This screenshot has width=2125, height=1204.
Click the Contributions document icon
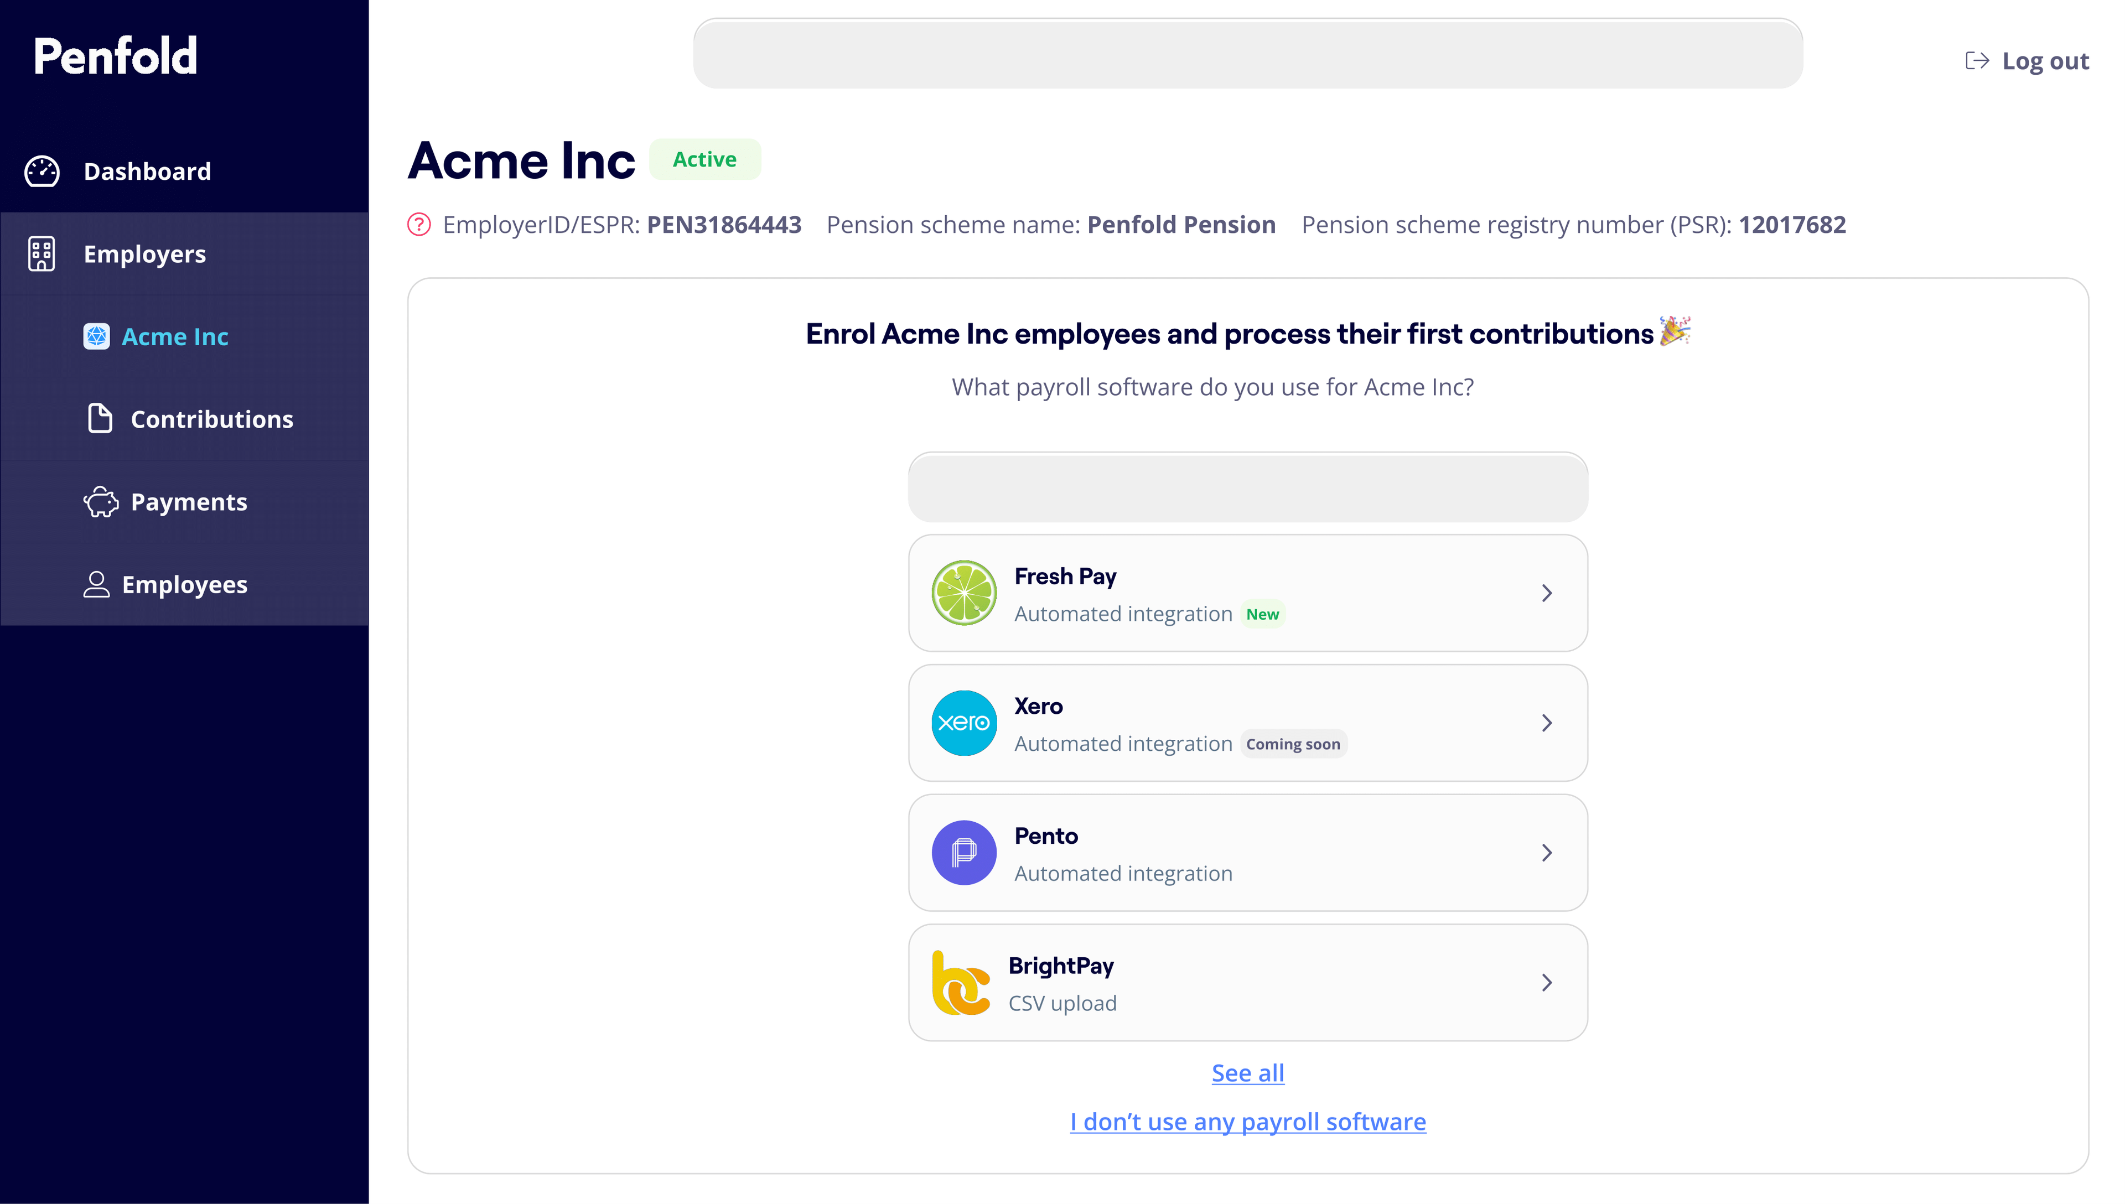tap(100, 418)
